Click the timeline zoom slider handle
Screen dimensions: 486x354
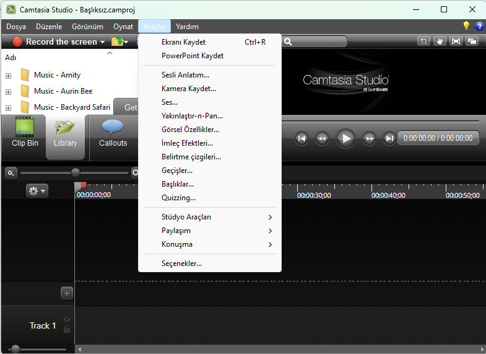(76, 172)
